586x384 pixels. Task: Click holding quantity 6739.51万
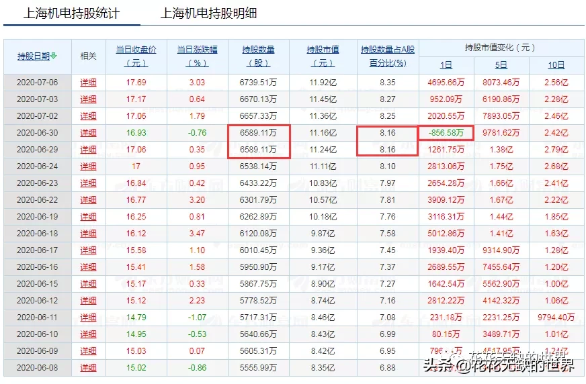(258, 83)
